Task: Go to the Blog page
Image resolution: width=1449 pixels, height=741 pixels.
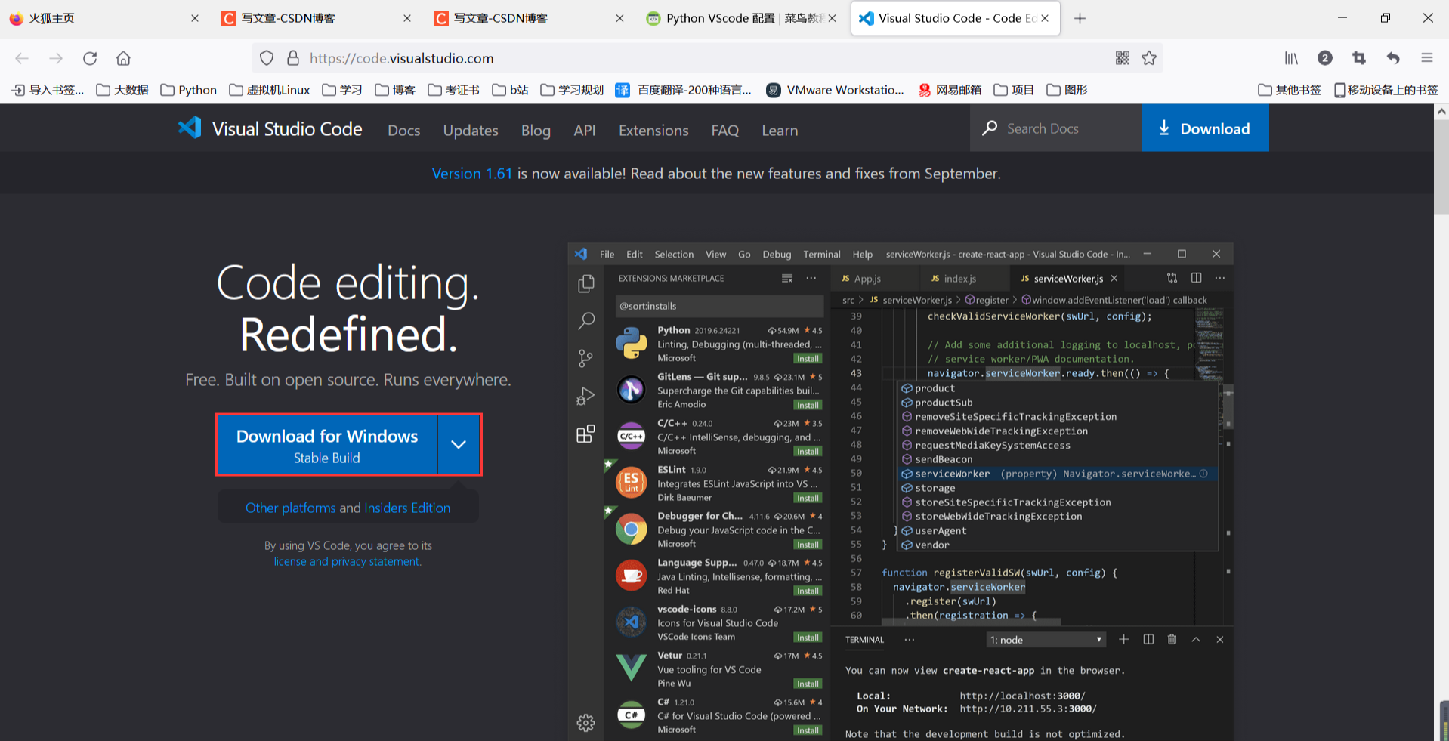Action: point(536,130)
